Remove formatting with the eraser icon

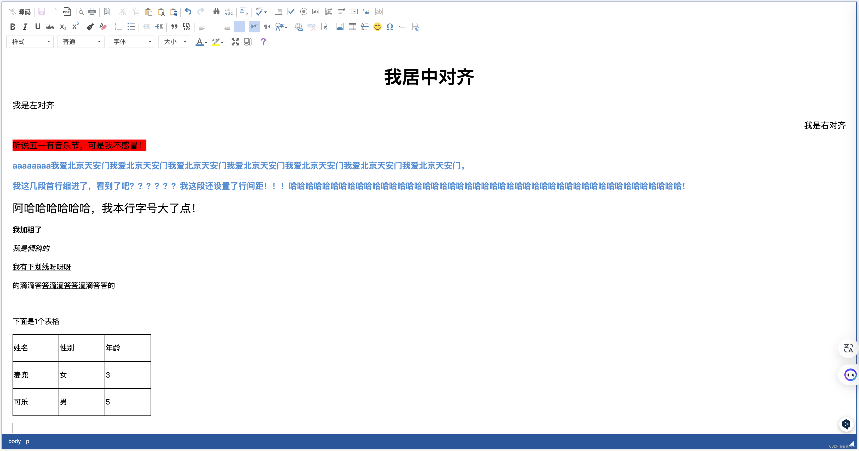(103, 27)
